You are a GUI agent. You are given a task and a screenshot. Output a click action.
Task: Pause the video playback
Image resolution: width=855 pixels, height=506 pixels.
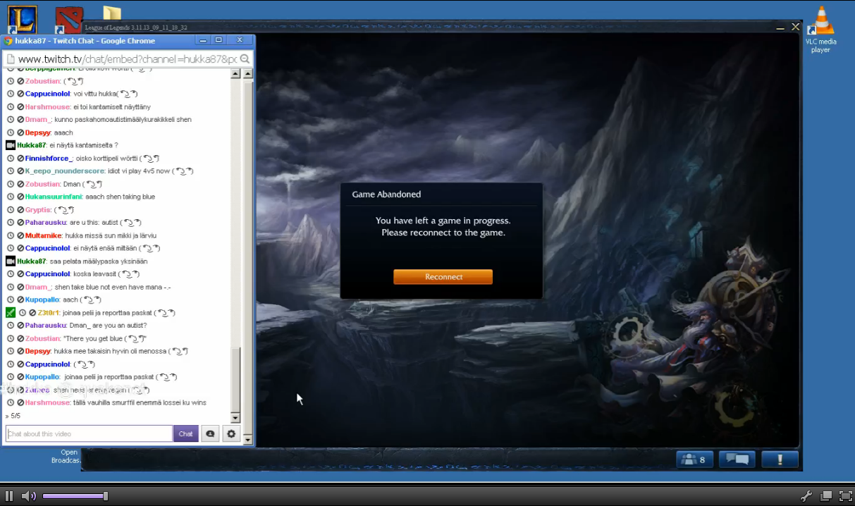(x=10, y=496)
